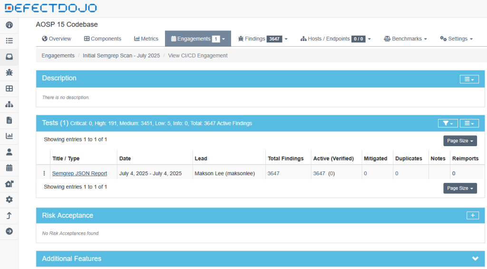Image resolution: width=487 pixels, height=269 pixels.
Task: Open Initial Semgrep Scan - July 2025 breadcrumb
Action: click(121, 55)
